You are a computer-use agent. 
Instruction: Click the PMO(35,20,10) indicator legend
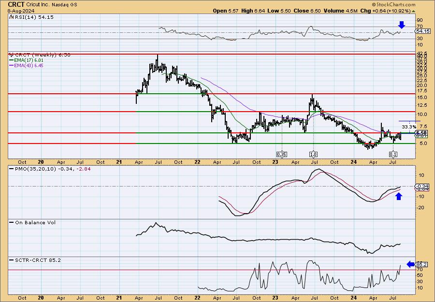(50, 169)
